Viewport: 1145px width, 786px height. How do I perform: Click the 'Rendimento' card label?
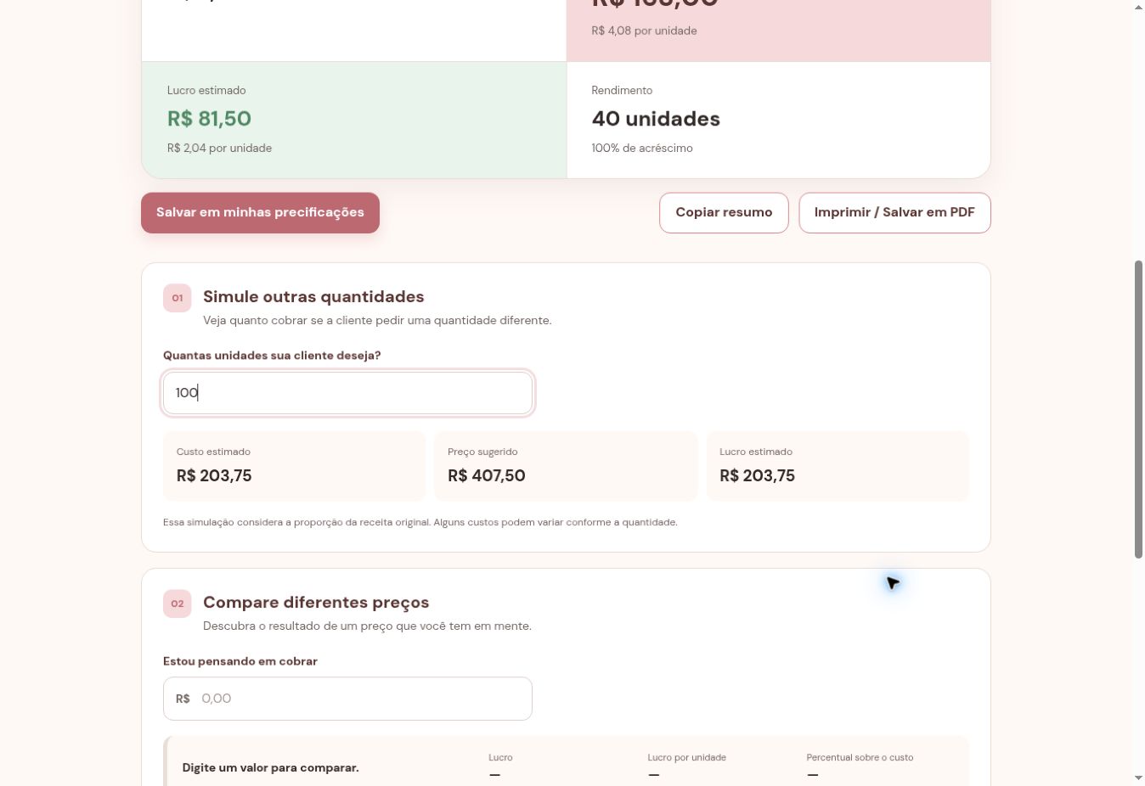click(622, 90)
